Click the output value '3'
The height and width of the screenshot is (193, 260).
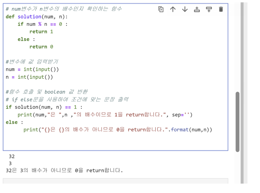point(10,164)
